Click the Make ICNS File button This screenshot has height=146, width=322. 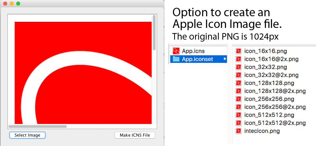click(x=135, y=135)
